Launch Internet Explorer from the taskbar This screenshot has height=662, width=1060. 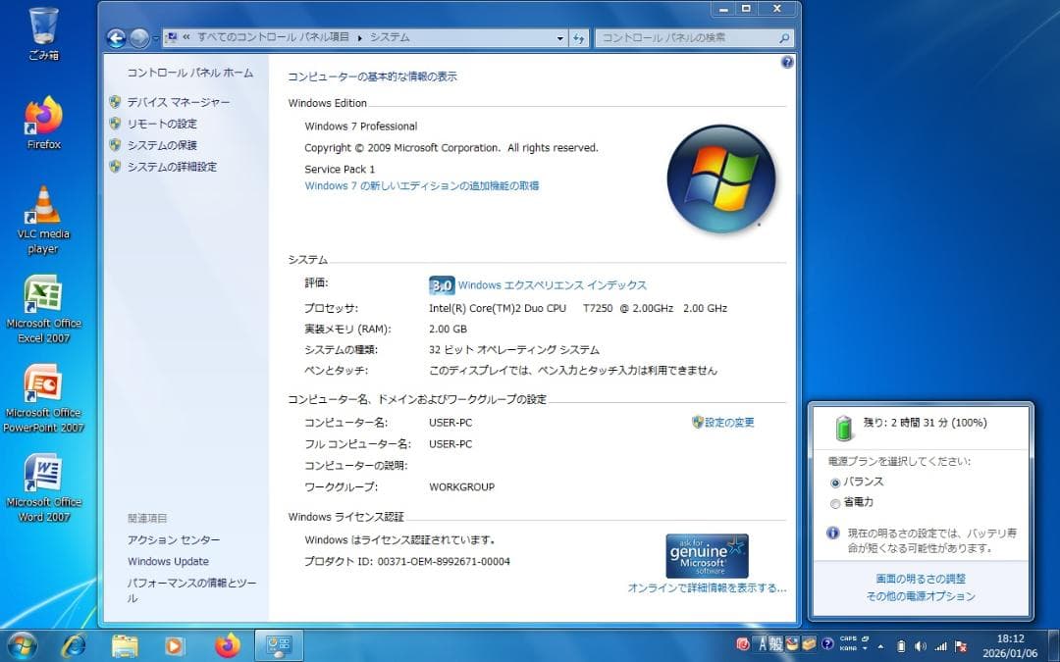[x=73, y=645]
